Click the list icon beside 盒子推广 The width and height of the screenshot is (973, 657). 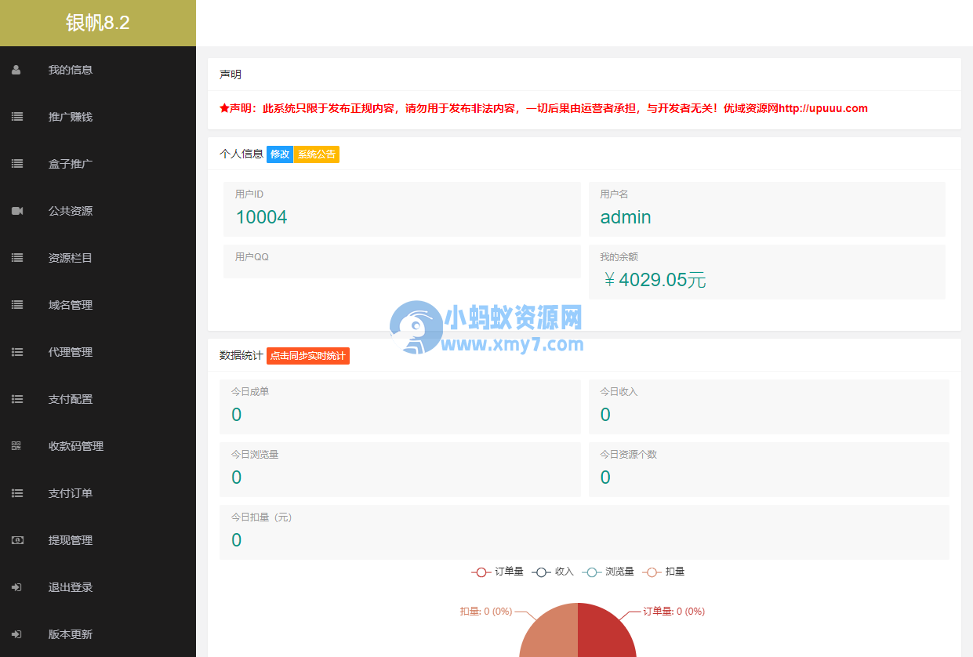(x=16, y=164)
